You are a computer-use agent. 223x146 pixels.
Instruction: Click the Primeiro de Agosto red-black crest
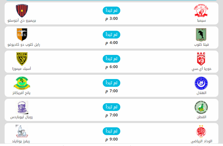22,11
